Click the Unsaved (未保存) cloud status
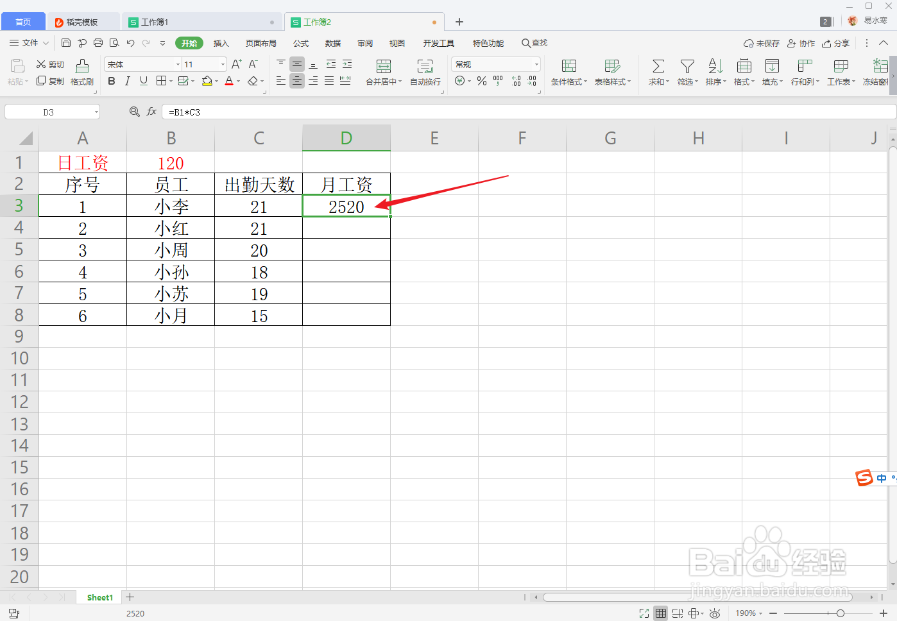The width and height of the screenshot is (897, 621). click(x=762, y=43)
